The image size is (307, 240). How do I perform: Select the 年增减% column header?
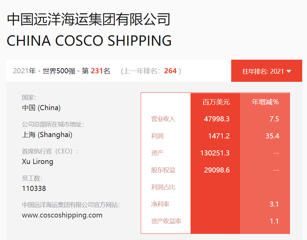[265, 102]
